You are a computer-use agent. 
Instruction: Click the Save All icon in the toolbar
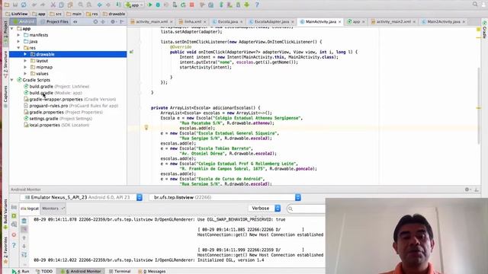15,5
